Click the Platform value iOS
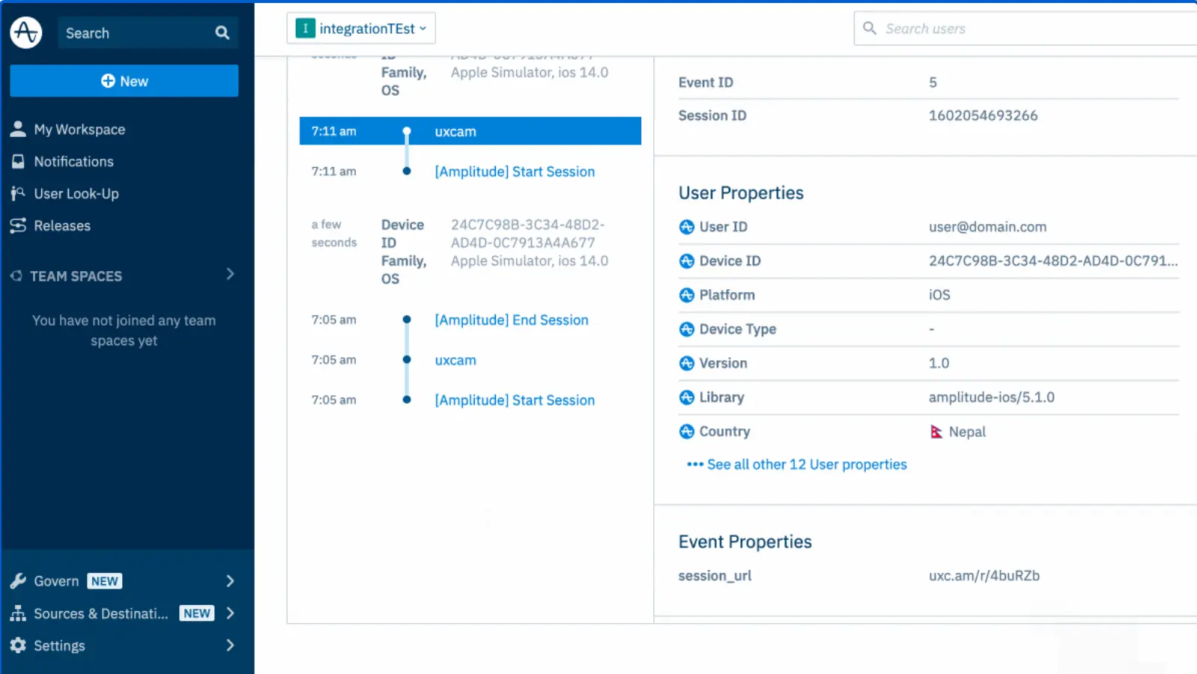Screen dimensions: 1197x674 [939, 295]
